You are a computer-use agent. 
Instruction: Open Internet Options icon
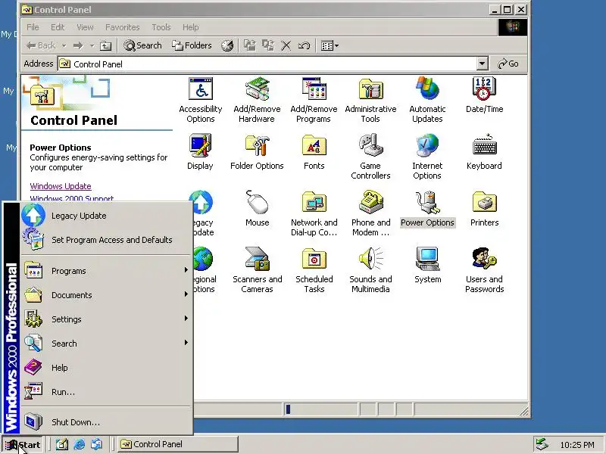click(x=427, y=157)
